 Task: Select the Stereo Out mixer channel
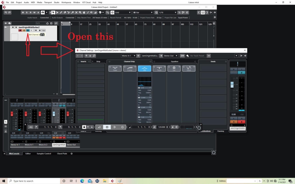(x=73, y=145)
